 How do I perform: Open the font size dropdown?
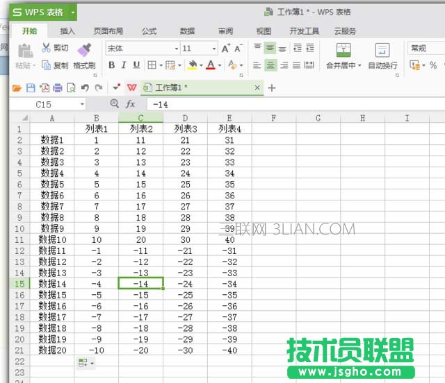pos(214,49)
